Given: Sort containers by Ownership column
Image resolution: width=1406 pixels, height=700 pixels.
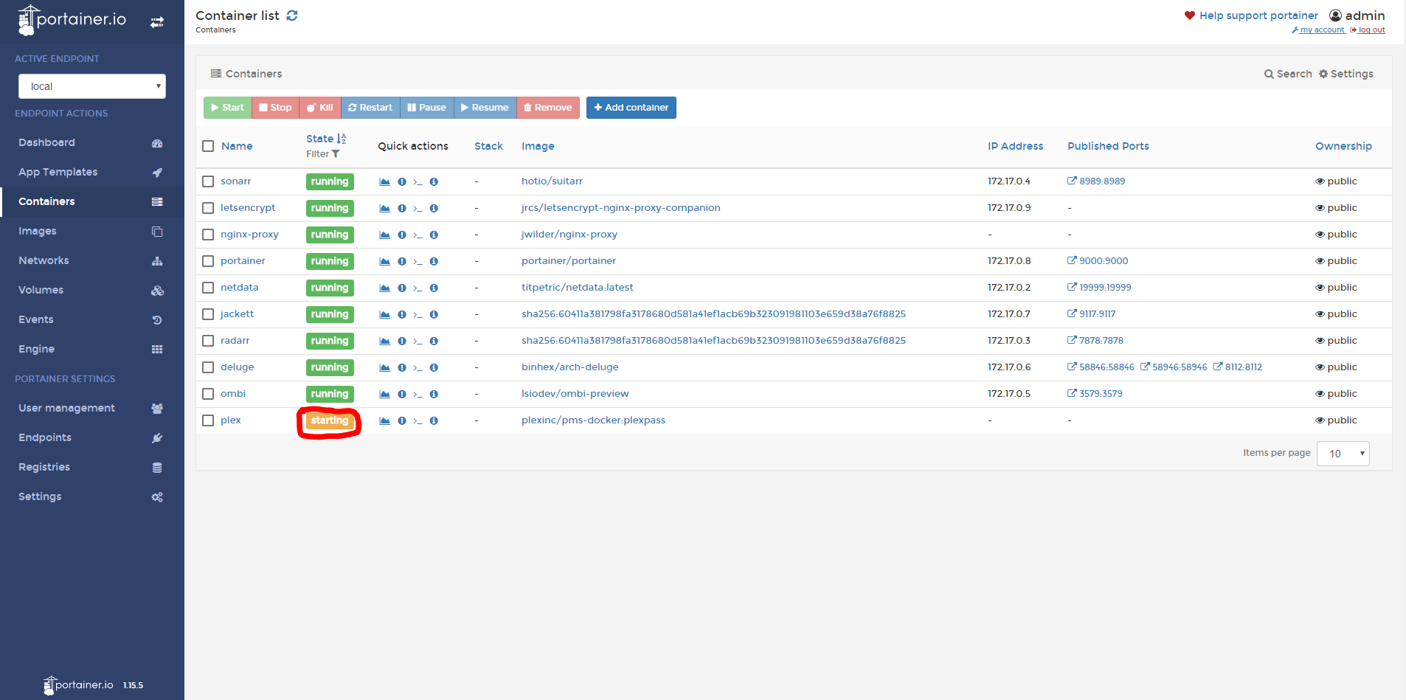Looking at the screenshot, I should pyautogui.click(x=1343, y=146).
